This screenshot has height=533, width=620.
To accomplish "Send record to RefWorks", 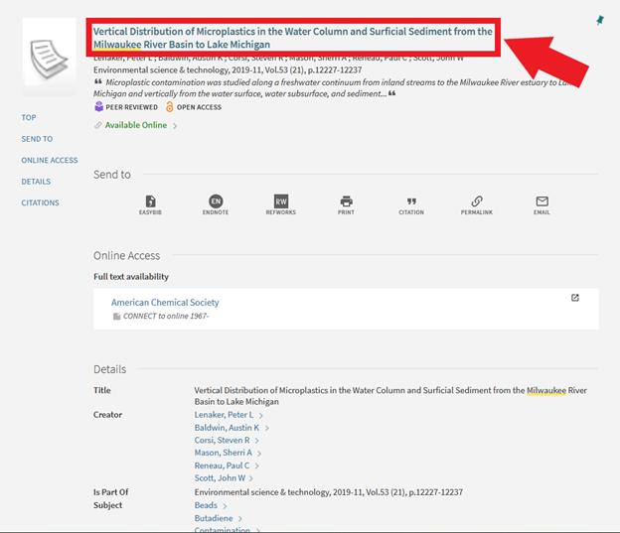I will click(281, 201).
